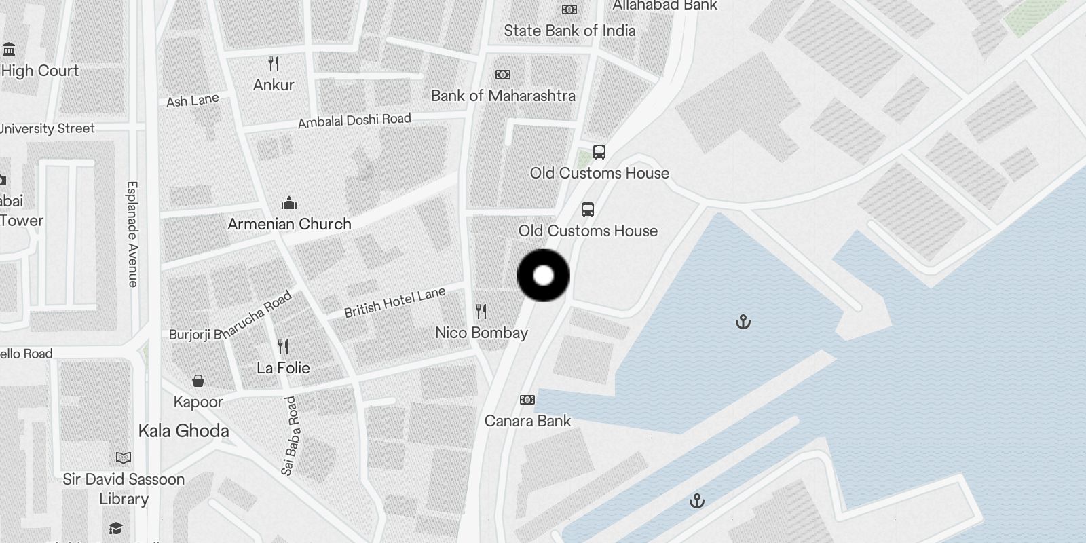Click the lower Old Customs House bus icon
Screen dimensions: 1086x543
click(588, 210)
